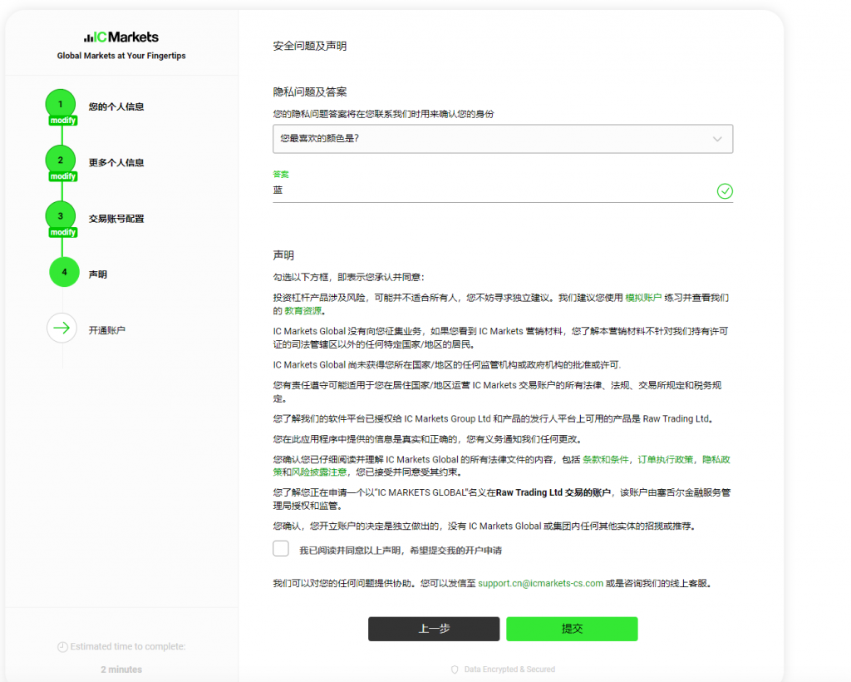Click modify under step 1
Screen dimensions: 851x682
pos(63,121)
